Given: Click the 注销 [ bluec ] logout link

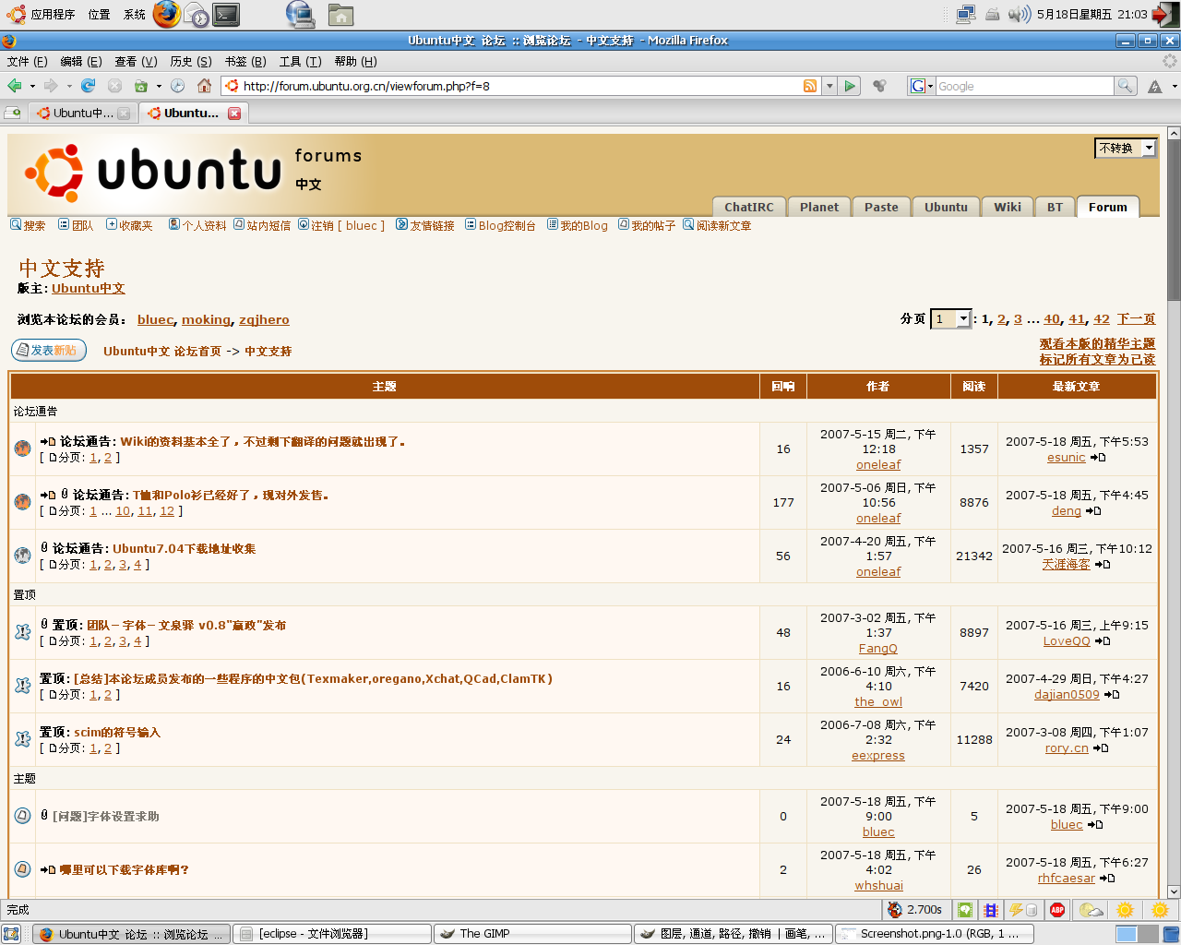Looking at the screenshot, I should pyautogui.click(x=341, y=225).
